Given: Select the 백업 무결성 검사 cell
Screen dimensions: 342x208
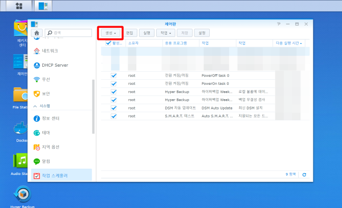Looking at the screenshot, I should [x=252, y=100].
